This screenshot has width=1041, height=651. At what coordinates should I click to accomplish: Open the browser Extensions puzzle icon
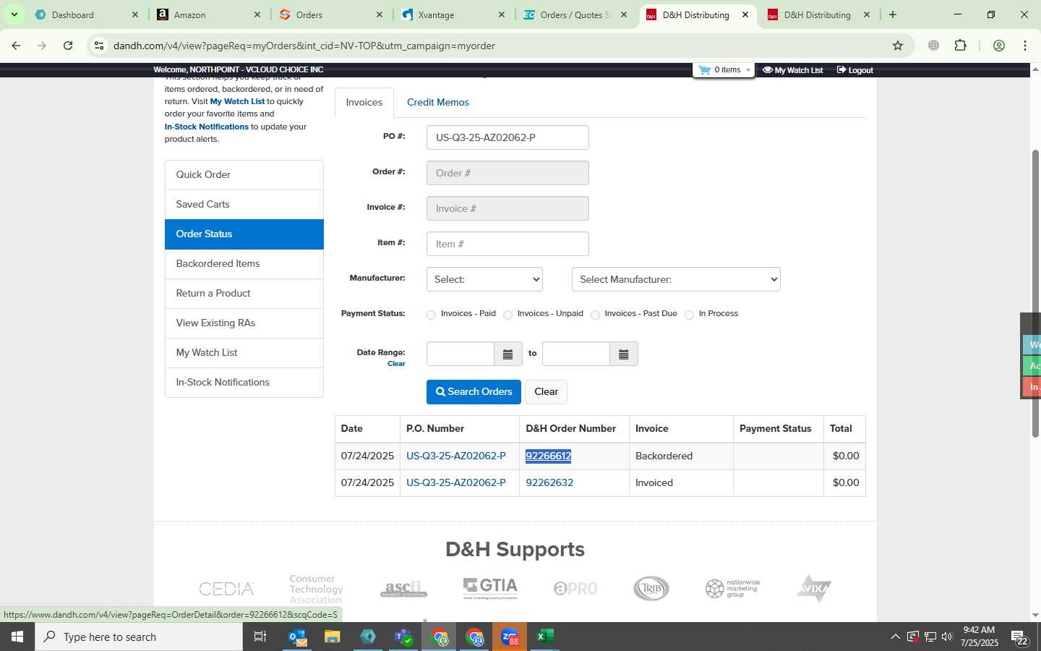click(x=961, y=46)
